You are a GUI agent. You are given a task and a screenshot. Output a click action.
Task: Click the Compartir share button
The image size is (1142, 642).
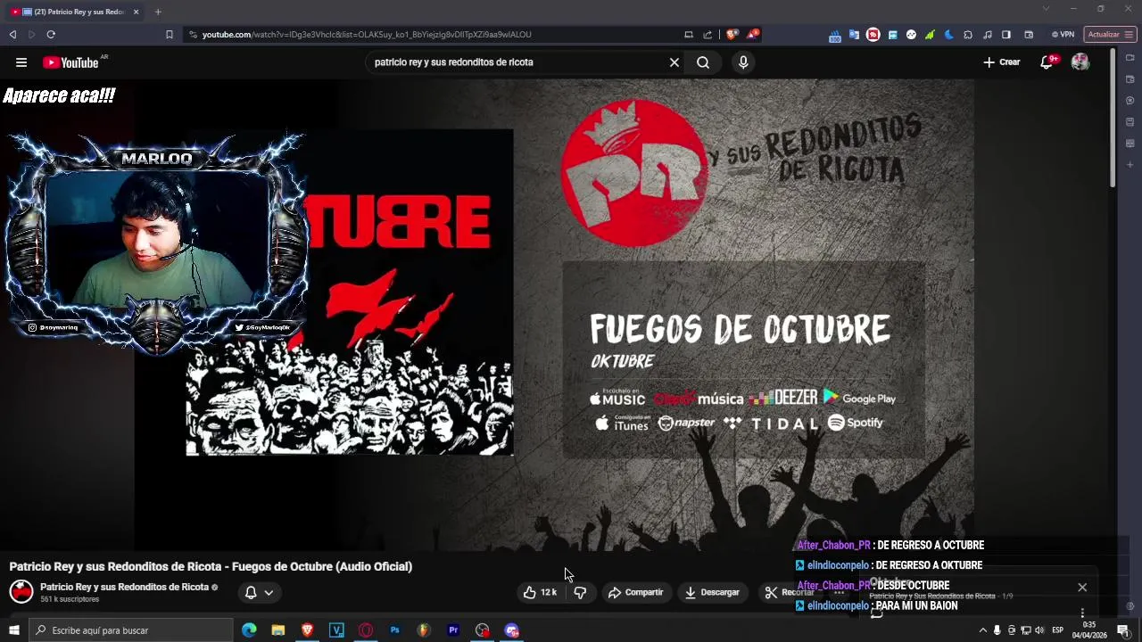635,592
